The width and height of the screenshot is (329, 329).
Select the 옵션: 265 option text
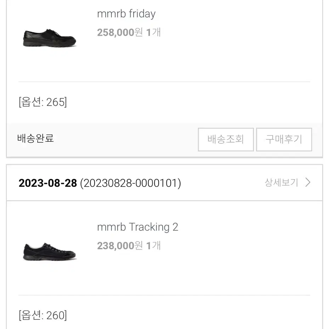[x=43, y=102]
